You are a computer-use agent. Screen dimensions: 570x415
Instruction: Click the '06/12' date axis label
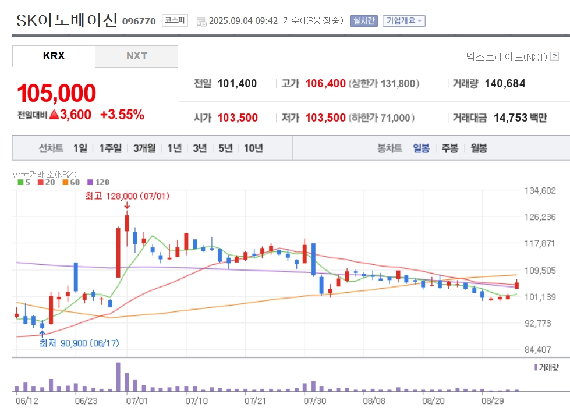tap(27, 401)
